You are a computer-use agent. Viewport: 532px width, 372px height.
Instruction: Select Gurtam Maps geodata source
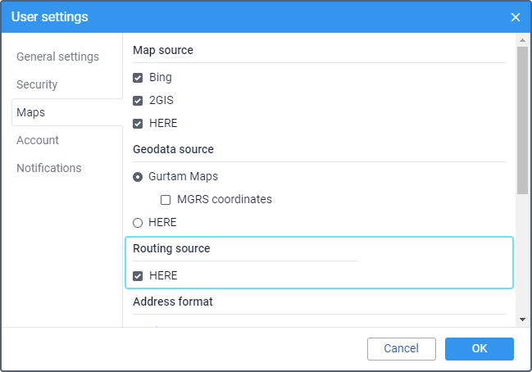pos(138,176)
